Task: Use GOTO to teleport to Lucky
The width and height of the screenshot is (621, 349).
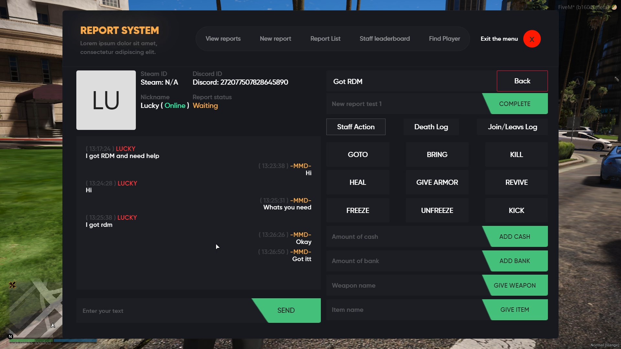Action: pyautogui.click(x=358, y=154)
